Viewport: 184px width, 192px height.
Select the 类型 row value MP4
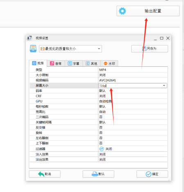(102, 70)
